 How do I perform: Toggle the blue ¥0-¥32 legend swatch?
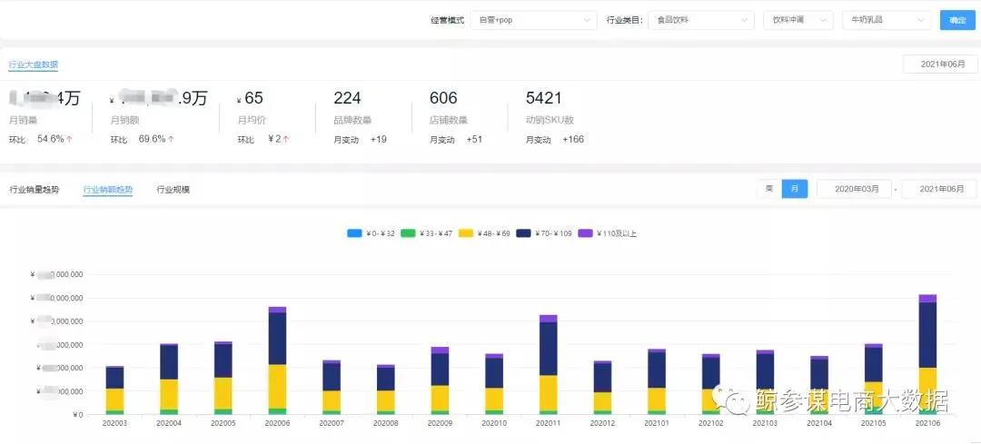354,233
